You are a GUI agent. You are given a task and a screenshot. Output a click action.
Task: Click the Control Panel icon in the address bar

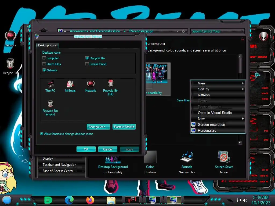pos(60,31)
